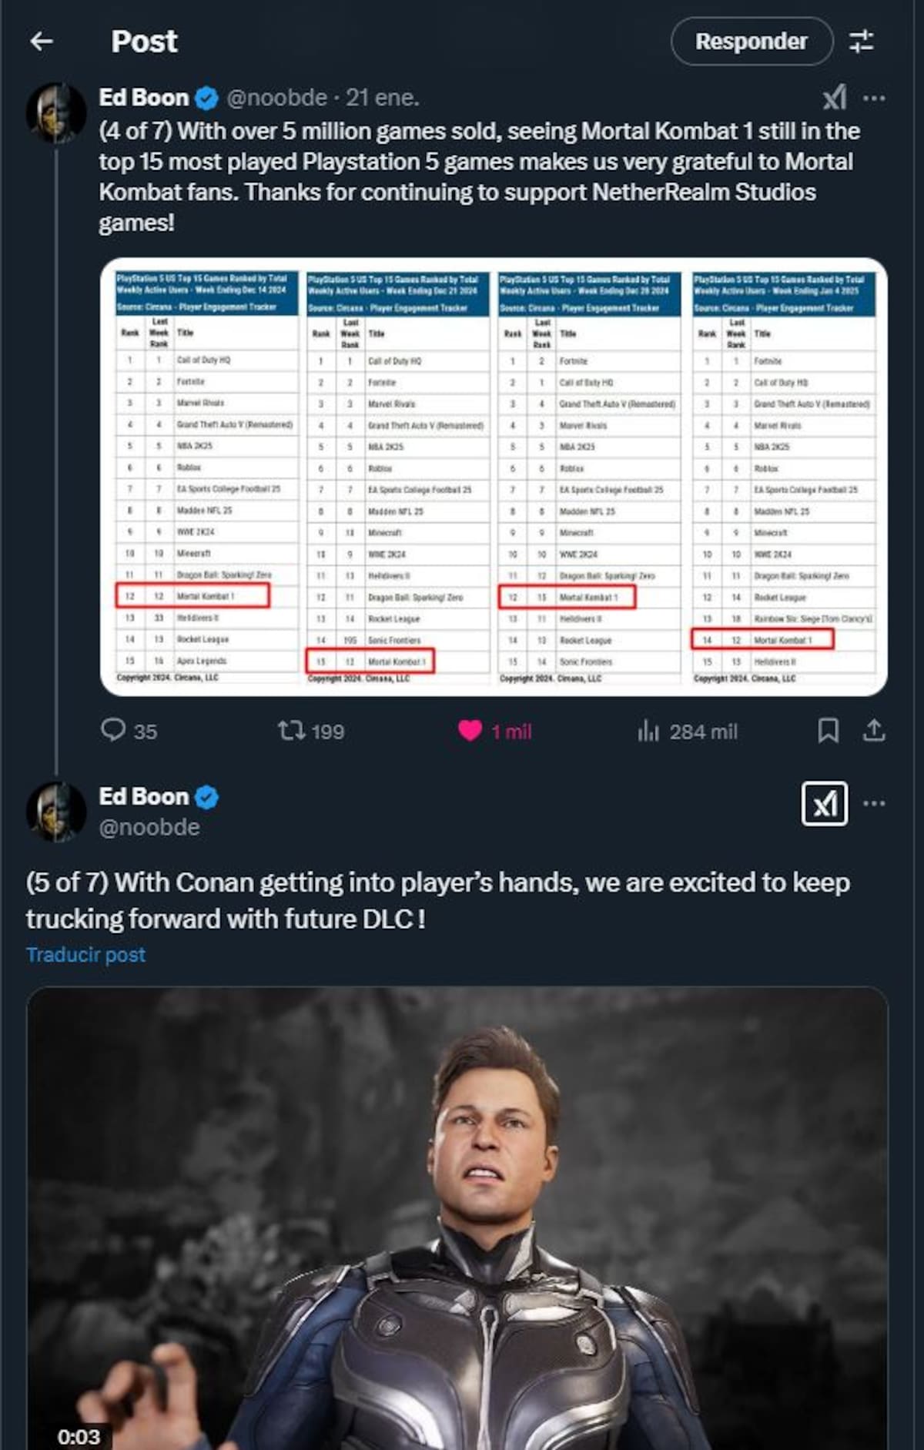Toggle the bookmark icon on the first post
This screenshot has height=1450, width=924.
[x=828, y=730]
